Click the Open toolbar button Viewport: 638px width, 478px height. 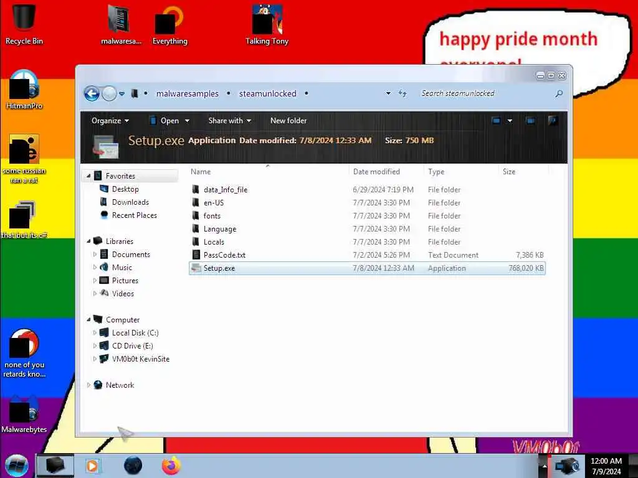(164, 121)
